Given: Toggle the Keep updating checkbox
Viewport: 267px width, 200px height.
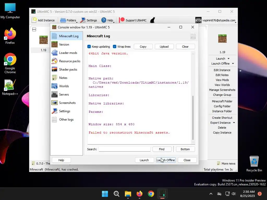Looking at the screenshot, I should pos(89,47).
